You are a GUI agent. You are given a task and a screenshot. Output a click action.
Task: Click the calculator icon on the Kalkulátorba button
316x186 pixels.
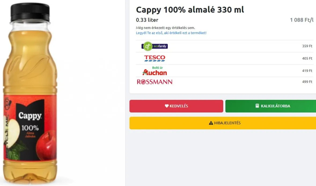point(257,106)
